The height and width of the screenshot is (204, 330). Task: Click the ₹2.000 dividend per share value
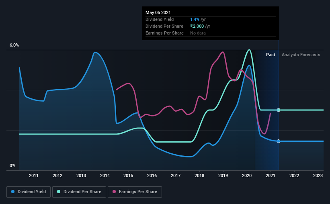(x=197, y=26)
